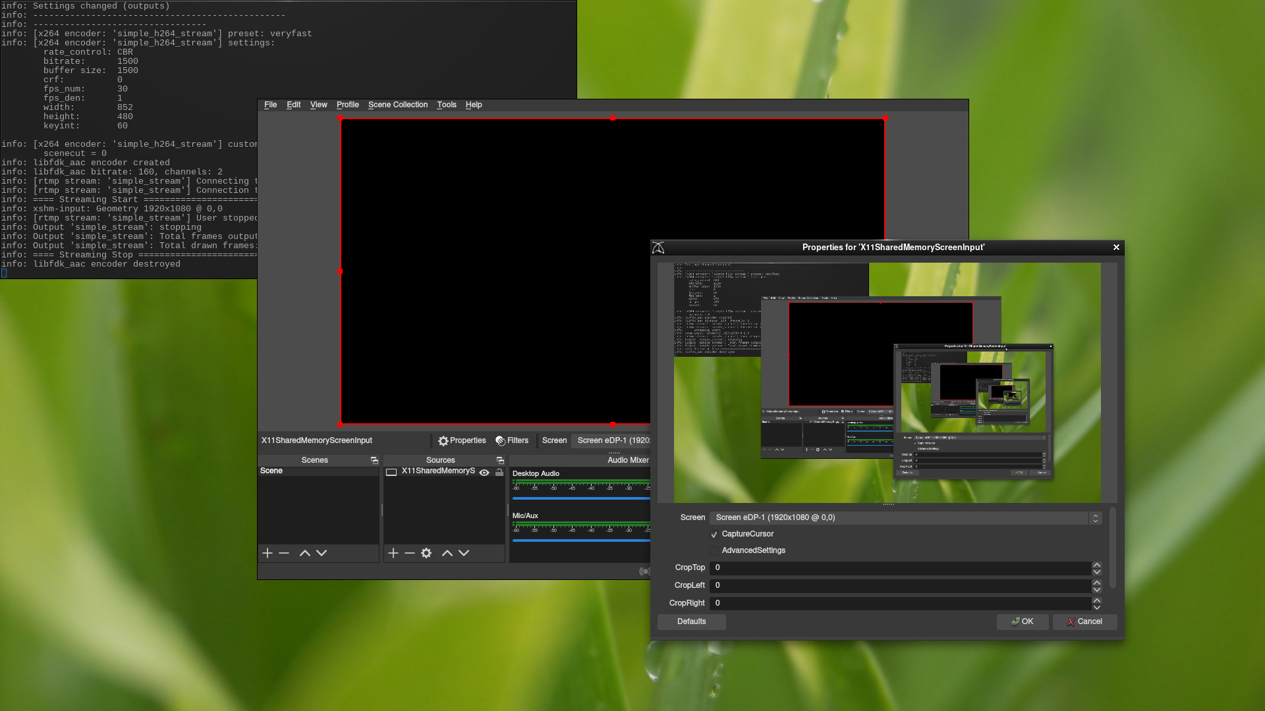Screen dimensions: 1265x711
Task: Click left-middle red handle of preview source
Action: coord(340,271)
